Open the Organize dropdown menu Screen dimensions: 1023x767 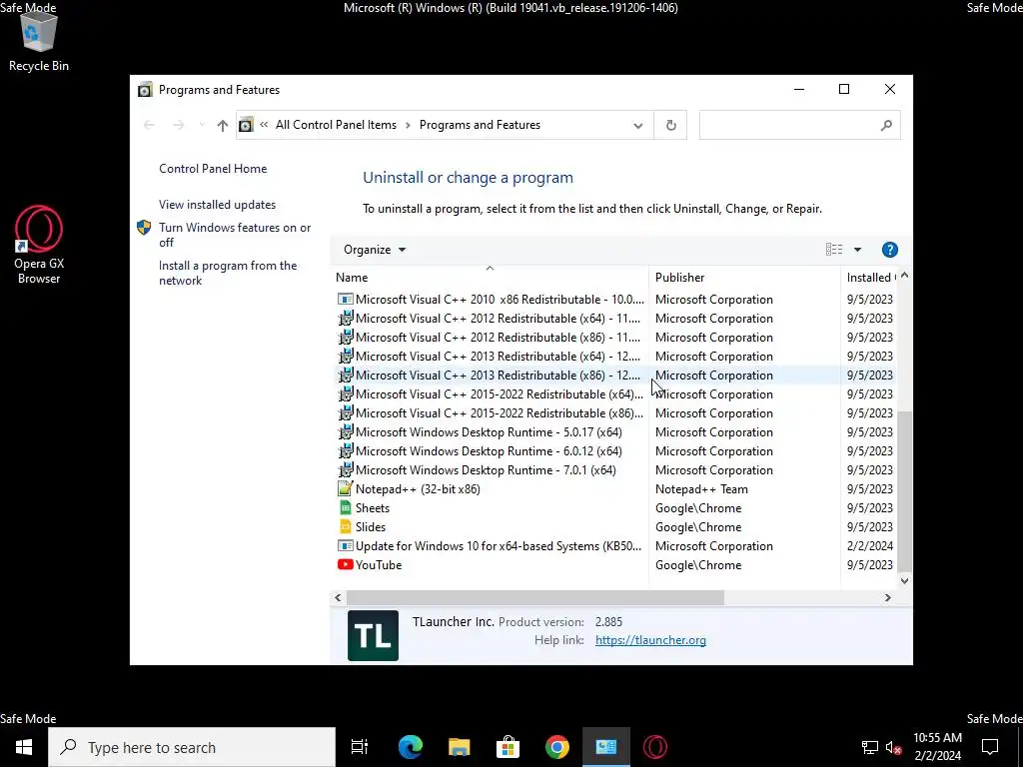375,250
